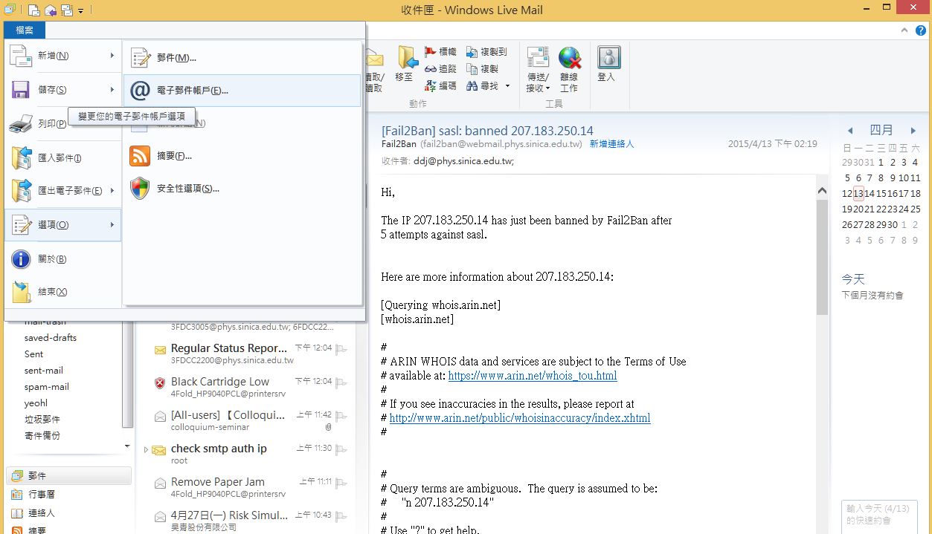
Task: Toggle flag on Remove Paper Jam message
Action: [x=341, y=483]
